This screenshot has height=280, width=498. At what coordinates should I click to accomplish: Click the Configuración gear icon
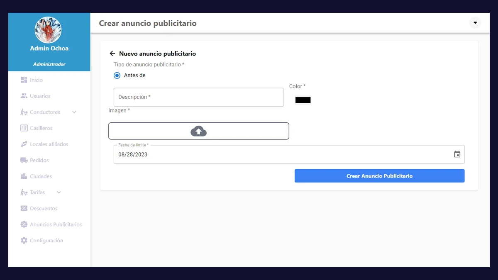point(24,241)
